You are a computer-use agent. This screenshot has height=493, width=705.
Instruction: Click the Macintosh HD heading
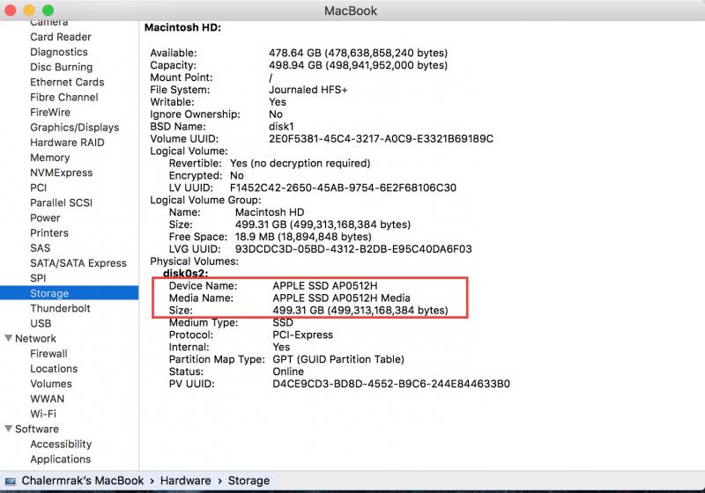tap(182, 27)
